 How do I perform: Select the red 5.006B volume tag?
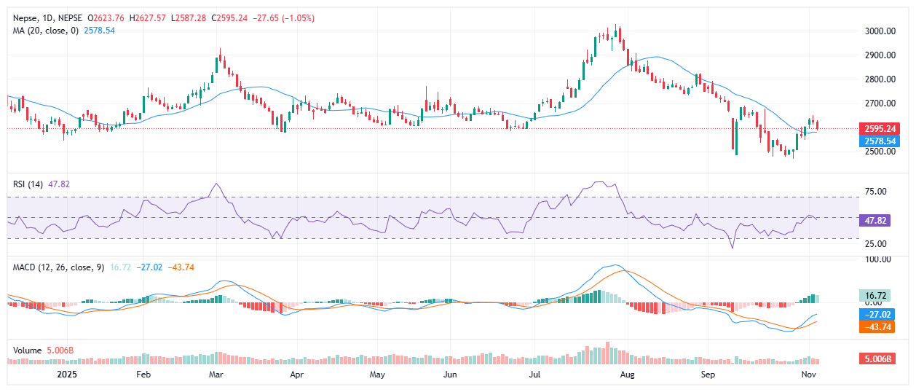click(x=879, y=359)
